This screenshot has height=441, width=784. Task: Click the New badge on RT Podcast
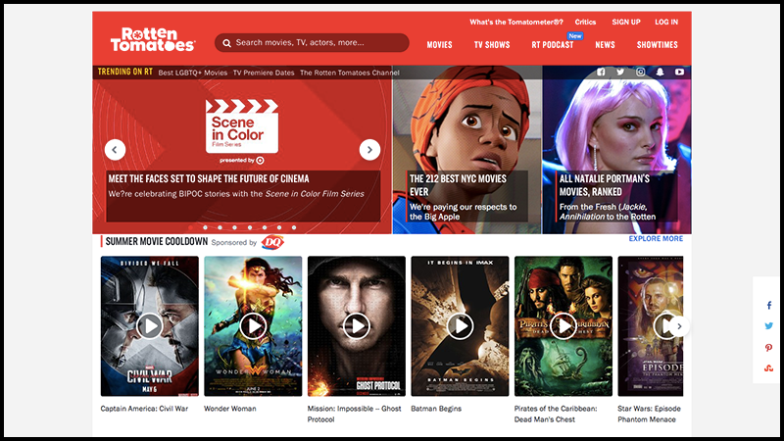click(575, 36)
